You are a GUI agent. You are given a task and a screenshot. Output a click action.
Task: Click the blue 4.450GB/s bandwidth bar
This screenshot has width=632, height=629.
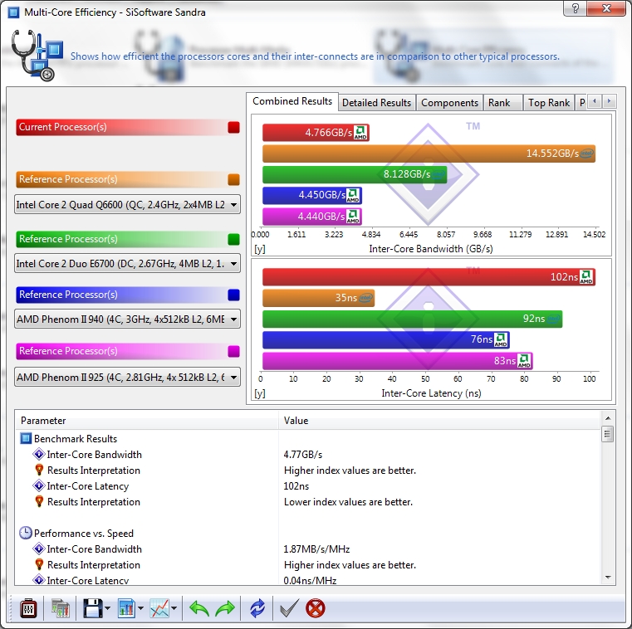312,195
